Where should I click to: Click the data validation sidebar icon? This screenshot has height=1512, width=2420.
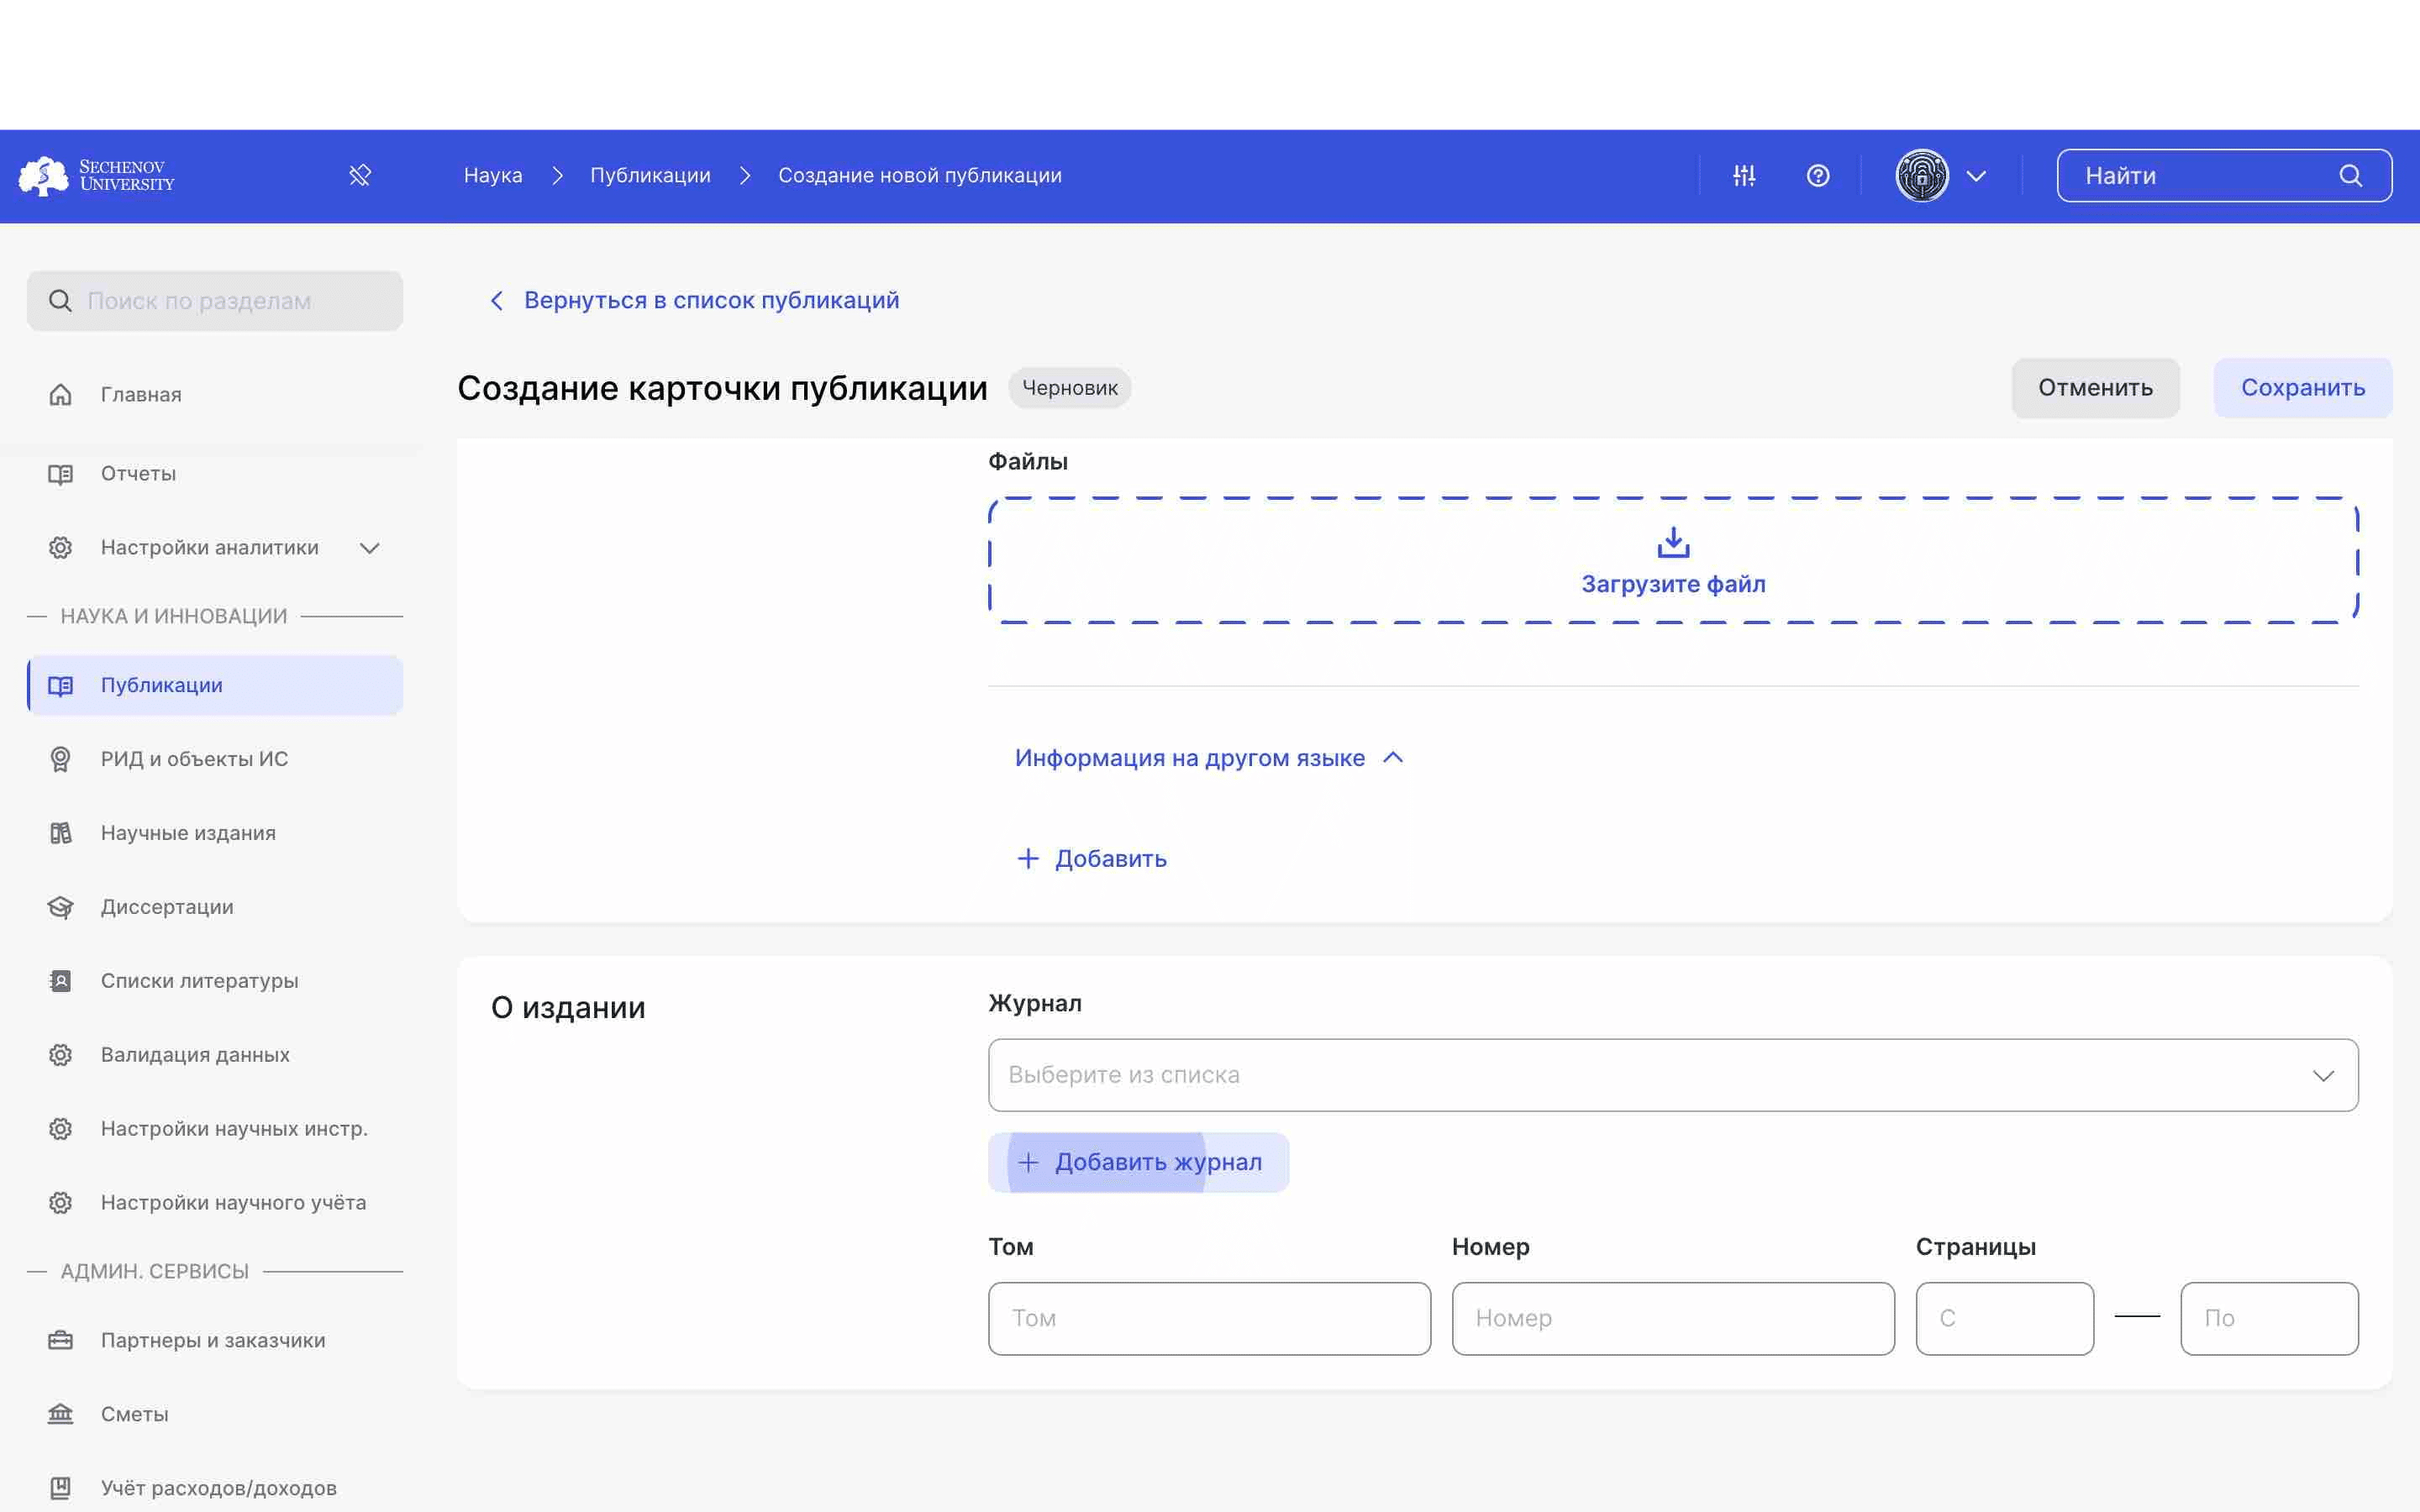tap(57, 1054)
